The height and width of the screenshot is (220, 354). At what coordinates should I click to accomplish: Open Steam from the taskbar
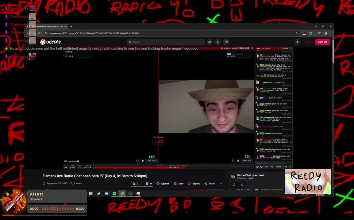click(99, 193)
